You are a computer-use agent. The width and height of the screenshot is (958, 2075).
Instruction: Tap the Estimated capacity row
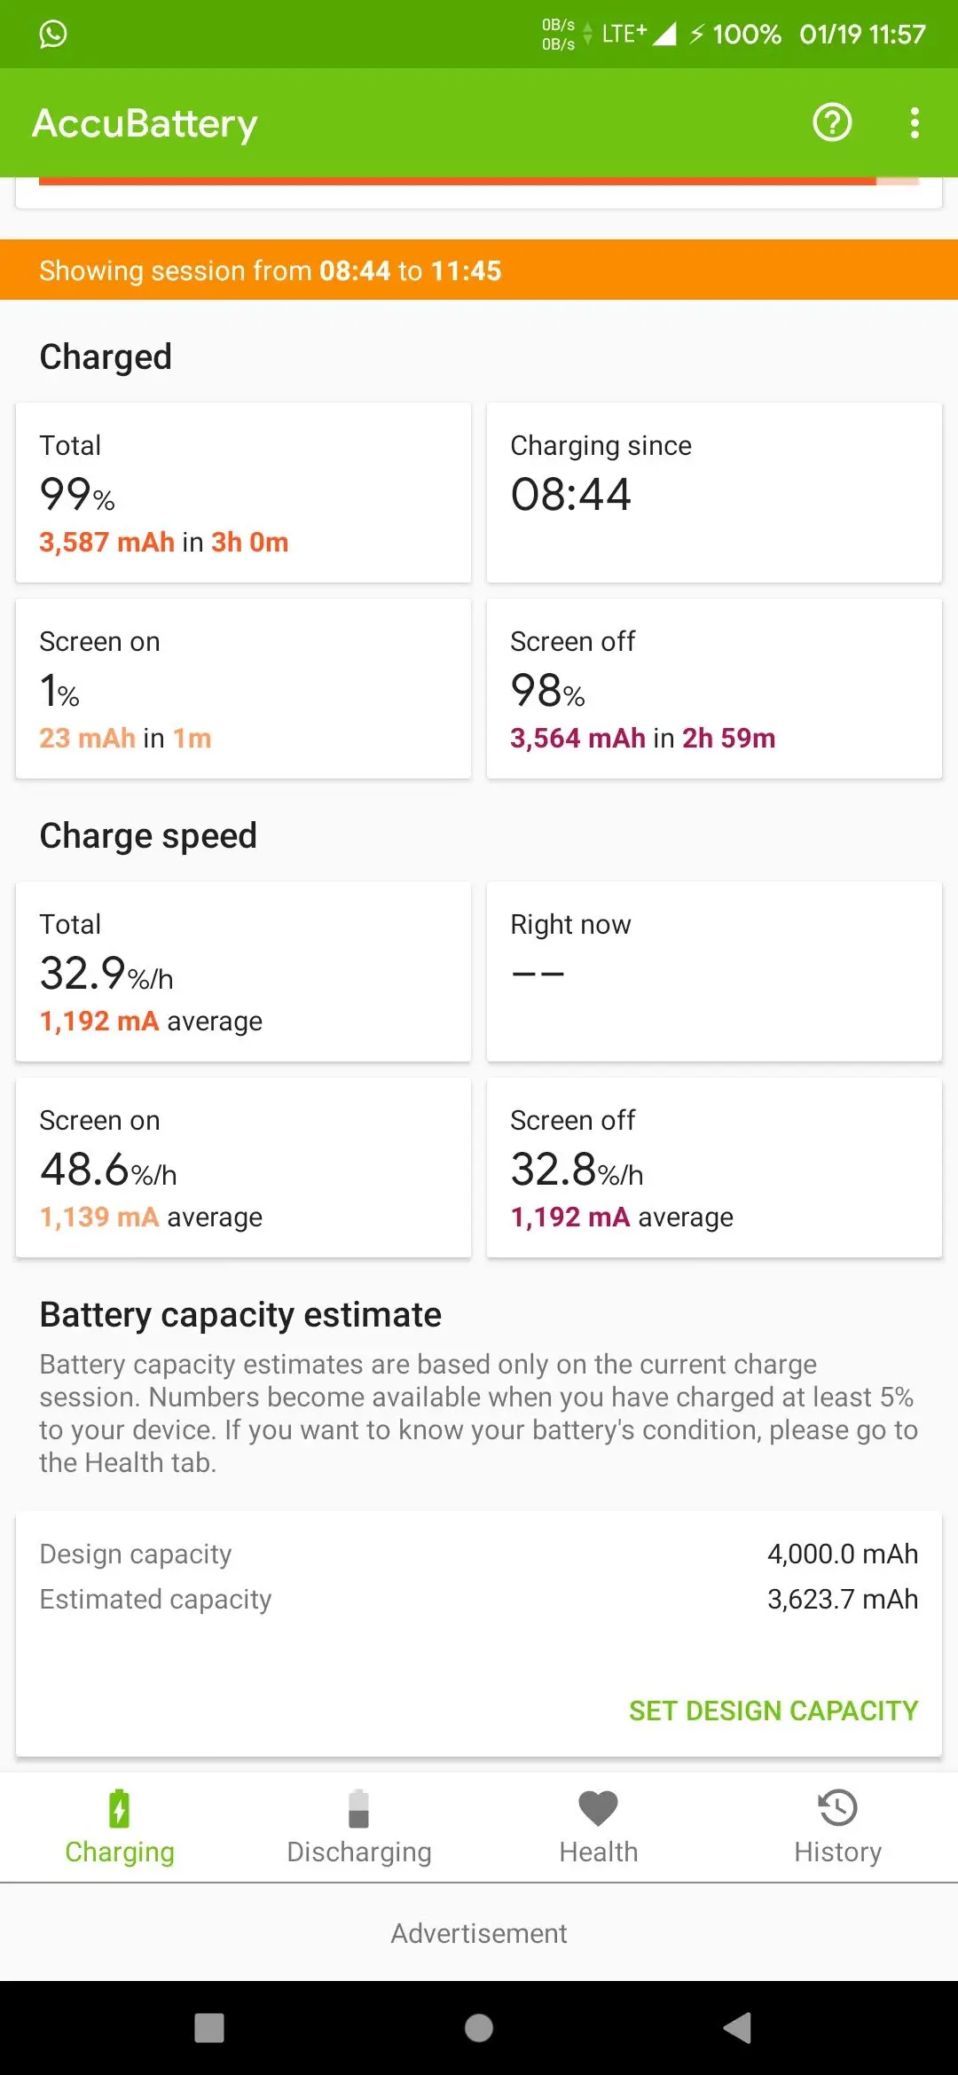pos(479,1599)
